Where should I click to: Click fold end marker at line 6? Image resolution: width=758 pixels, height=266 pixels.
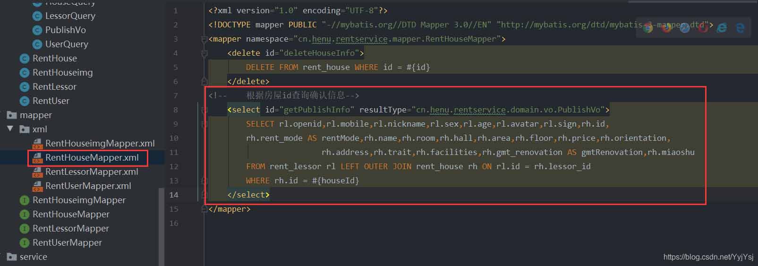click(x=204, y=81)
